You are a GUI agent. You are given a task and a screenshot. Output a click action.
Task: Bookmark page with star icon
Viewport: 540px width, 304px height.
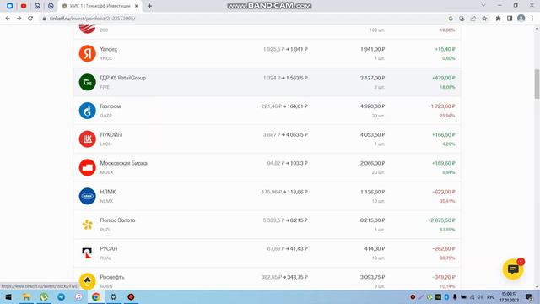pos(484,19)
